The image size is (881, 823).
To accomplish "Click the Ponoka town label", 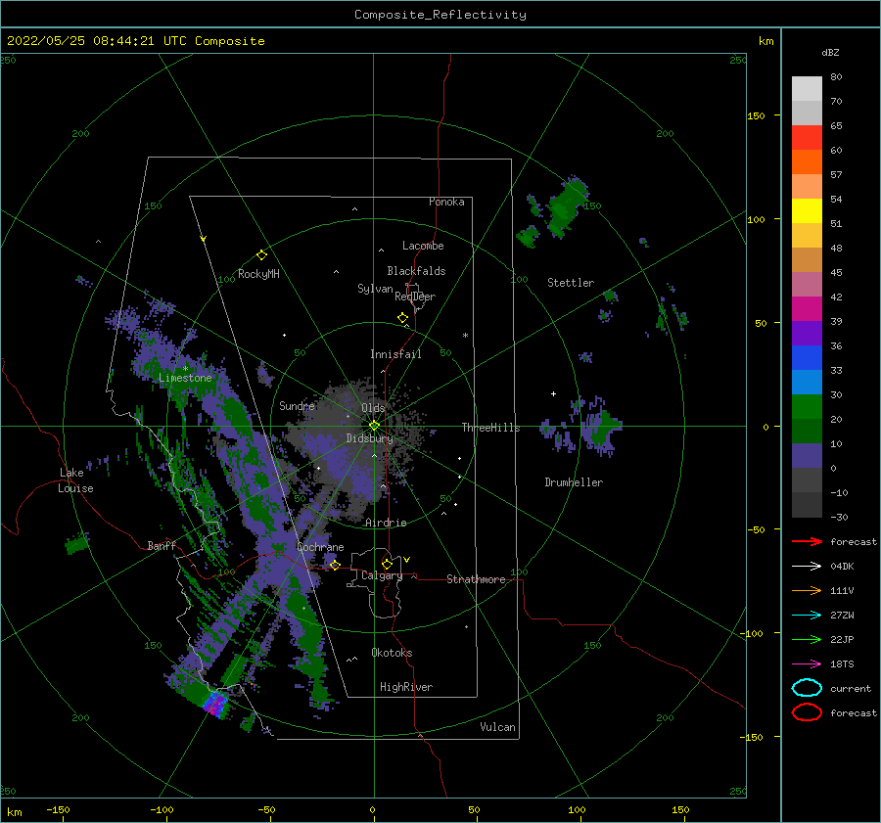I will click(446, 202).
